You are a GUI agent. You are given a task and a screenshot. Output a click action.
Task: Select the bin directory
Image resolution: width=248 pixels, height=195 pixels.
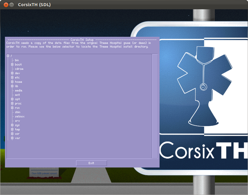(17, 60)
